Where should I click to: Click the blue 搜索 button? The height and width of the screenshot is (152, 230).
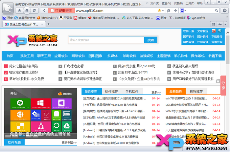(x=150, y=40)
